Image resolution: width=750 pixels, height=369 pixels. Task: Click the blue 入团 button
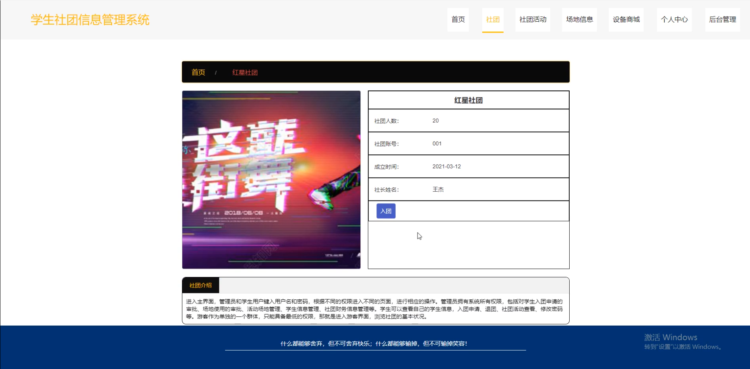386,211
